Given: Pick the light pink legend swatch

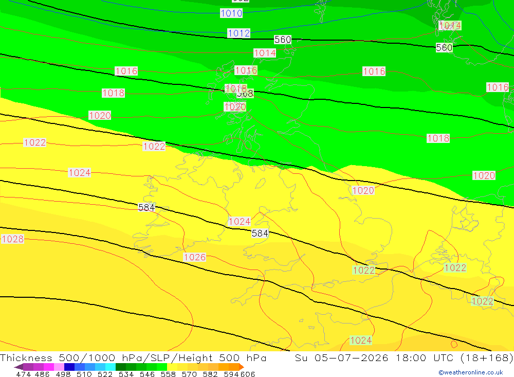Looking at the screenshot, I should point(59,367).
